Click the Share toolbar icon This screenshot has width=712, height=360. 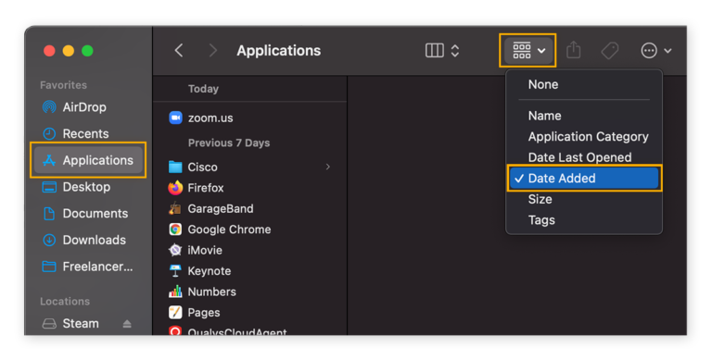[x=574, y=50]
